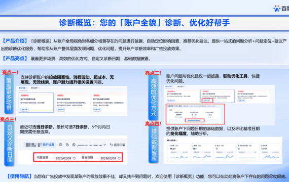Click 查看详情 on 账户存在阻塞性问题 card in 亮点一
Image resolution: width=289 pixels, height=182 pixels.
coord(25,110)
